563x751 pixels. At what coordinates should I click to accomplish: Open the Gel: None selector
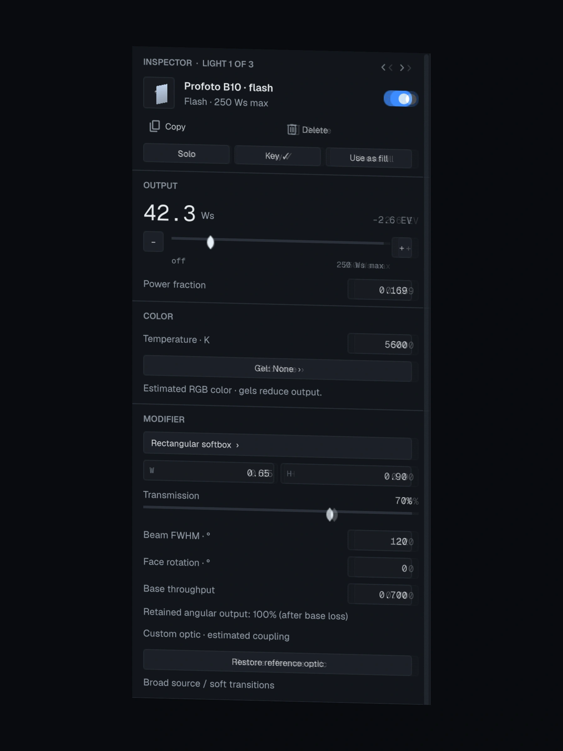277,368
